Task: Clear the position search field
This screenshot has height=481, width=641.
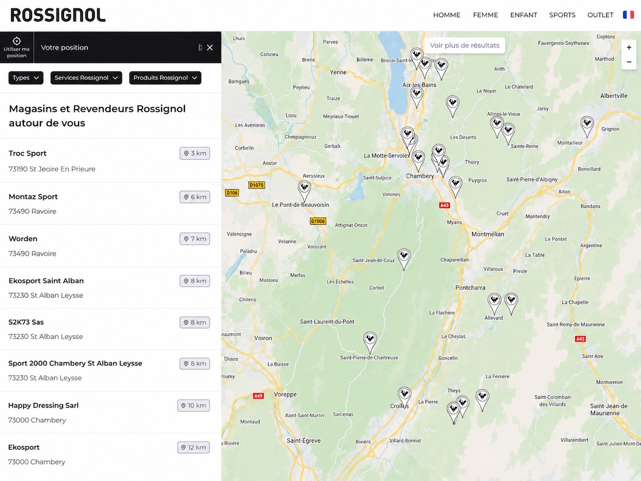Action: pyautogui.click(x=210, y=48)
